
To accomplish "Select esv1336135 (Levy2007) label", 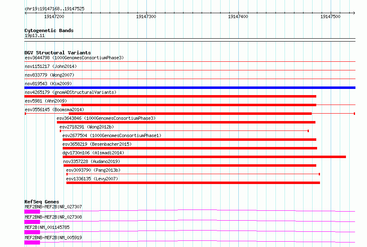I will pos(92,179).
